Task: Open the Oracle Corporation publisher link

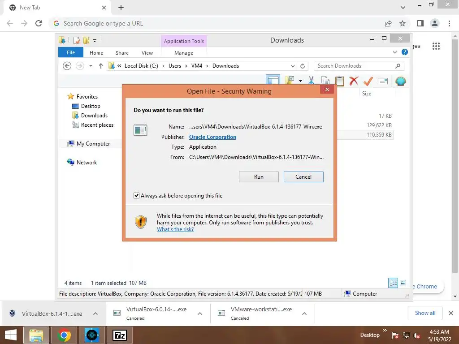Action: pos(212,137)
